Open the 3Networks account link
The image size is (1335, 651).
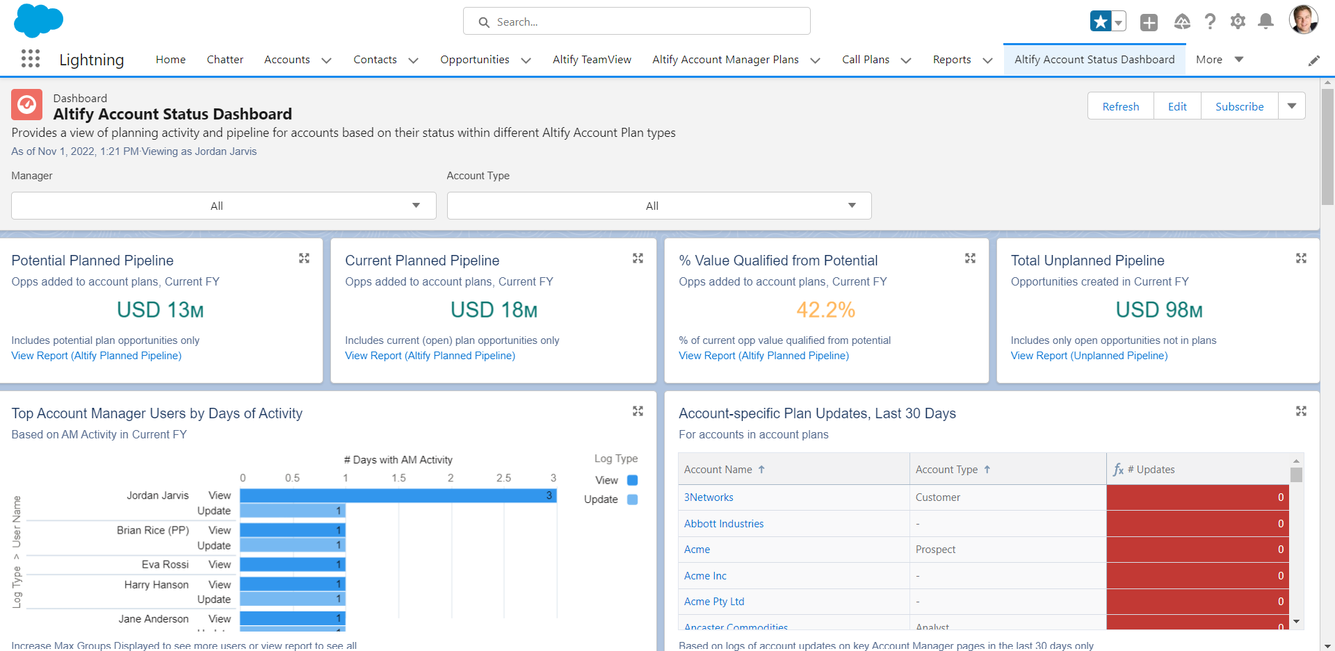709,497
